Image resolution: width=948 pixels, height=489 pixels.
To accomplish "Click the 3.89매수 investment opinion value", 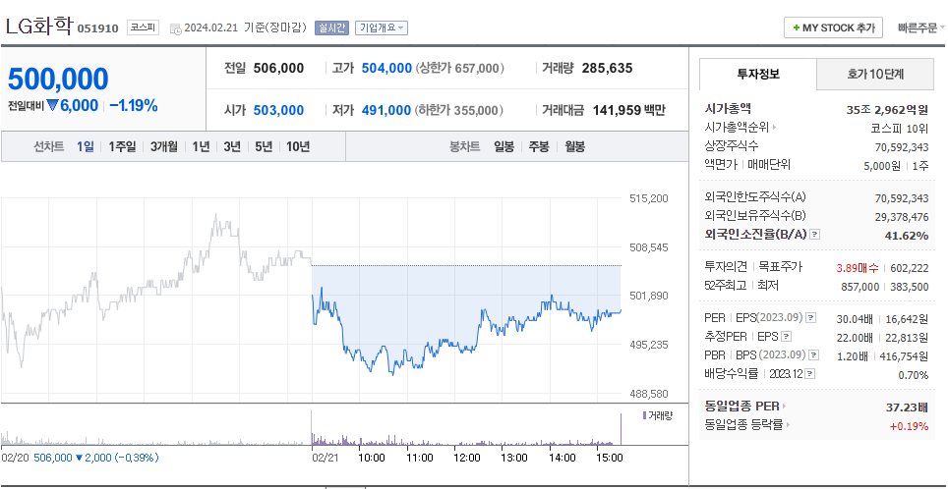I will (x=858, y=268).
